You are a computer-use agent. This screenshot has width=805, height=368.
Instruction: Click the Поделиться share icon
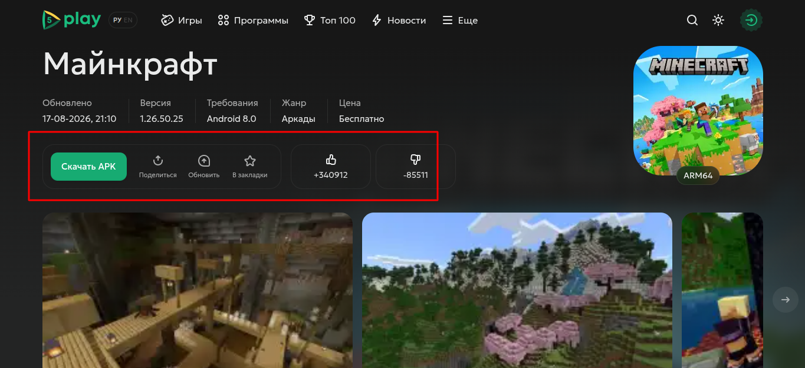coord(158,167)
